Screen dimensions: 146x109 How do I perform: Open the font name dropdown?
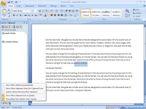(30, 11)
